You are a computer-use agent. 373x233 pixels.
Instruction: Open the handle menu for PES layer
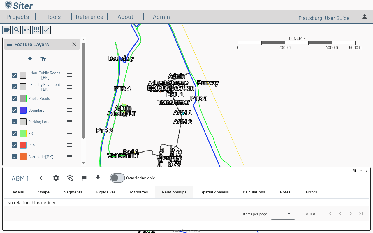pos(70,145)
